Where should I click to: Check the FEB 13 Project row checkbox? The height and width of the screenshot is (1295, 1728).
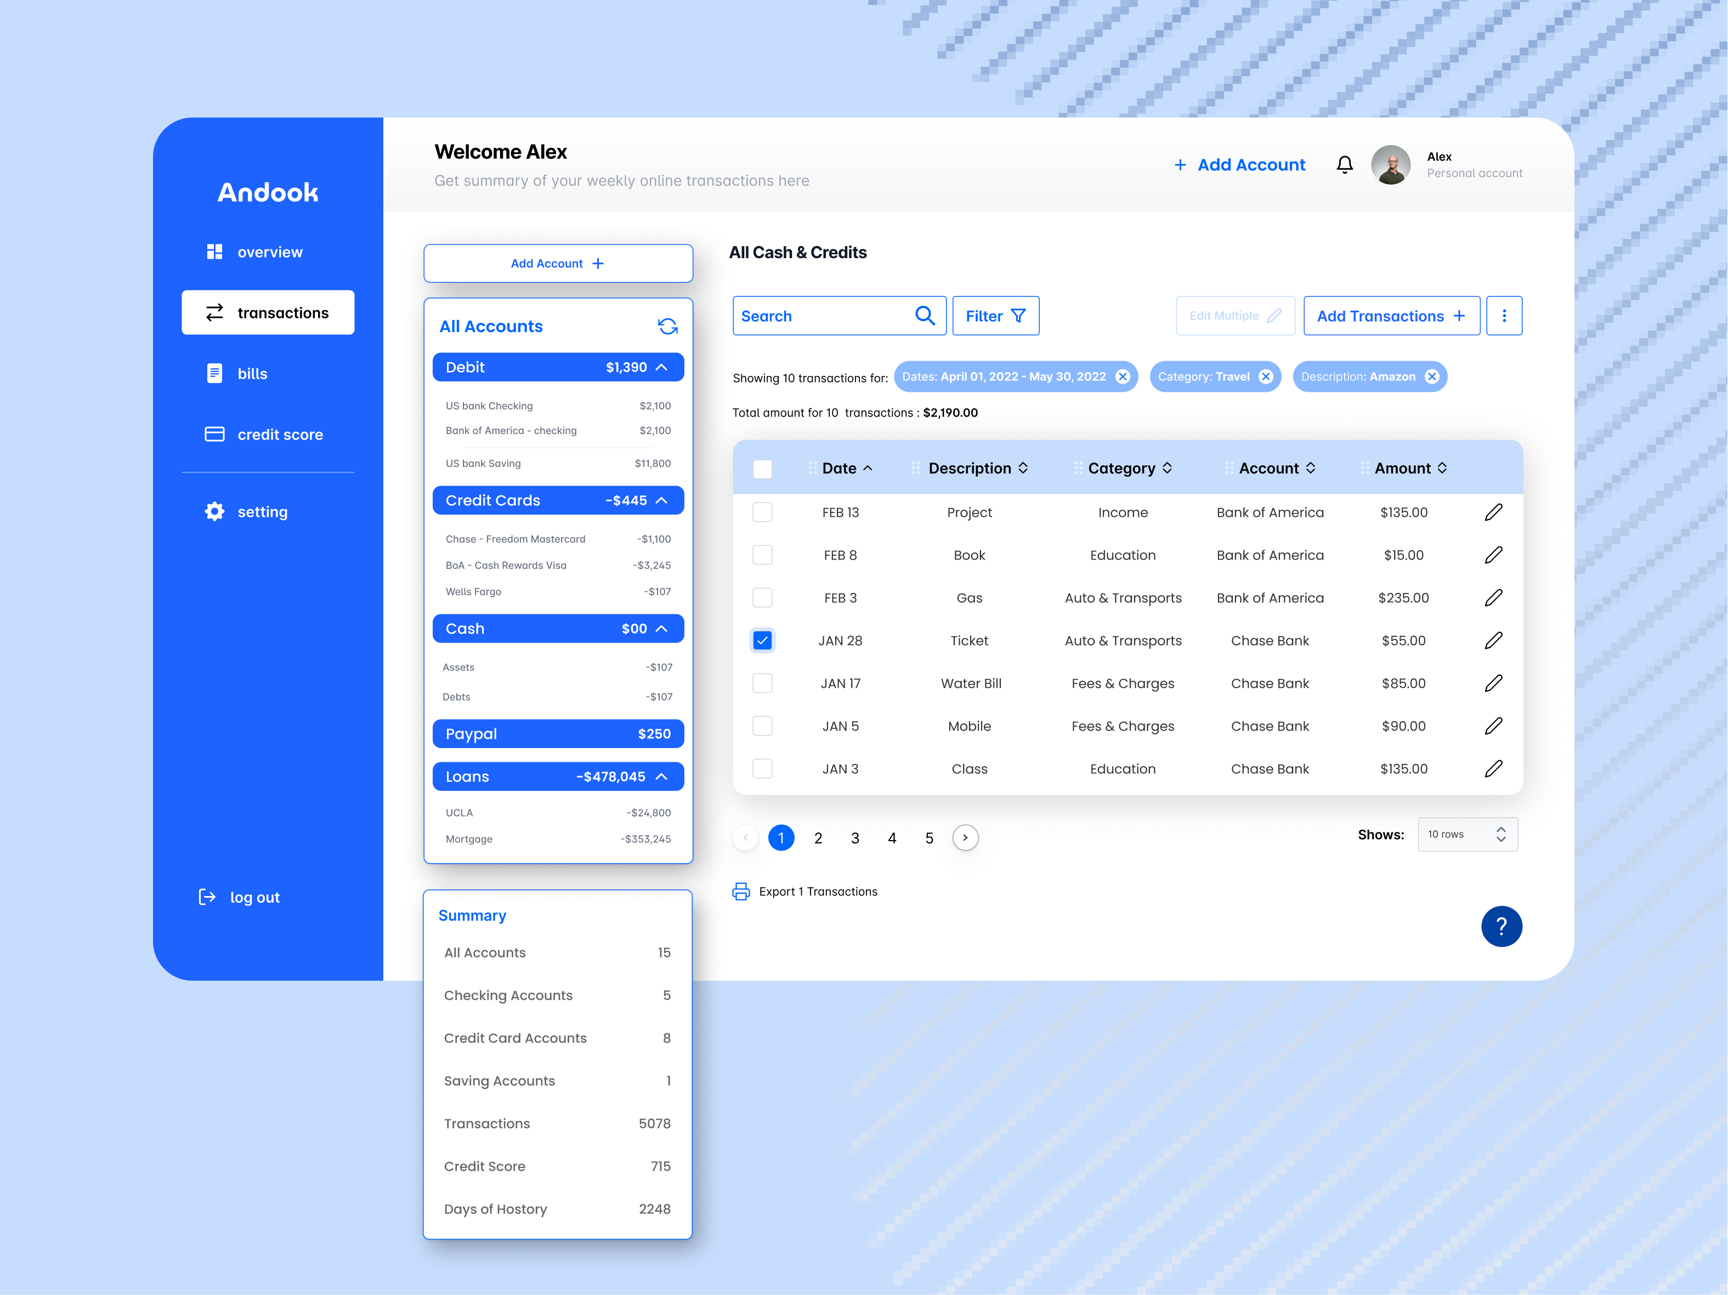(x=762, y=512)
